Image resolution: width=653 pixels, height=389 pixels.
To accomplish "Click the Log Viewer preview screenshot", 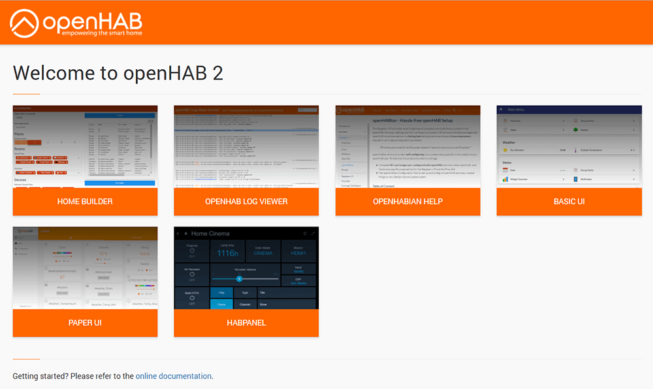I will coord(246,146).
